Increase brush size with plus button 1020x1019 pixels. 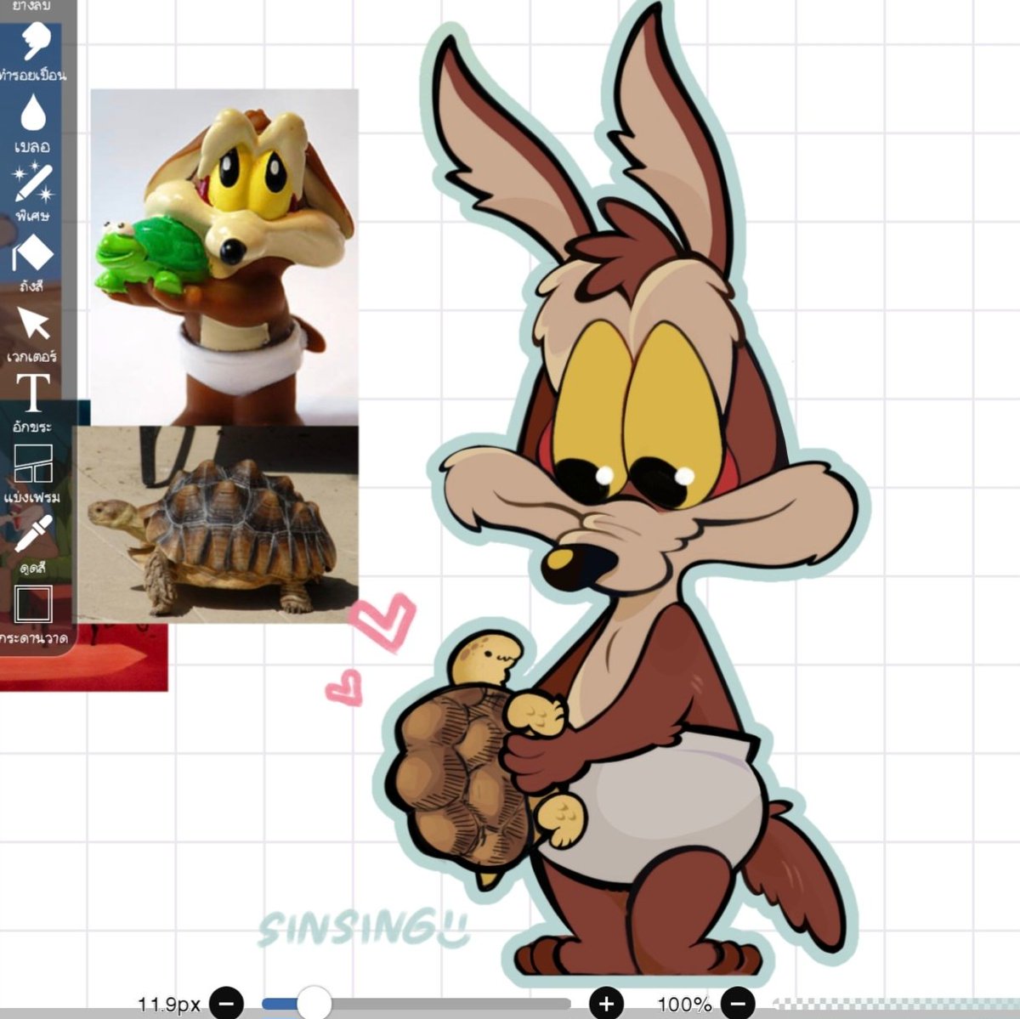(606, 1004)
